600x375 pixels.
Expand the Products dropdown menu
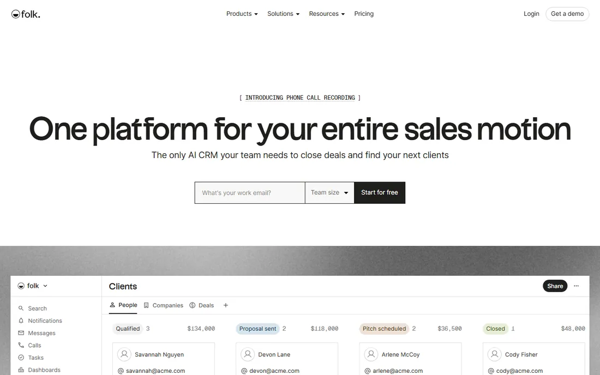242,14
